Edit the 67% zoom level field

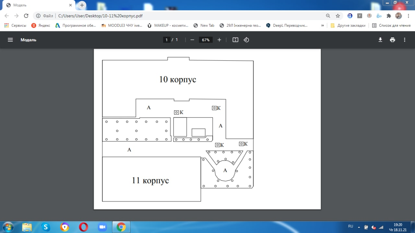(x=206, y=40)
